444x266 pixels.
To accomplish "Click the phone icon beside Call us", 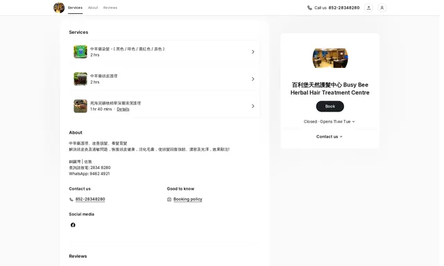I will tap(309, 8).
